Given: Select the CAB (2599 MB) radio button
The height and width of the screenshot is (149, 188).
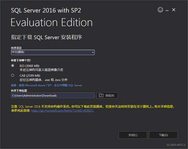Looking at the screenshot, I should (x=13, y=75).
